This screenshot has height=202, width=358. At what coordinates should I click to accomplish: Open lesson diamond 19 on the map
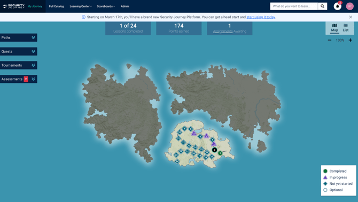coord(199,156)
